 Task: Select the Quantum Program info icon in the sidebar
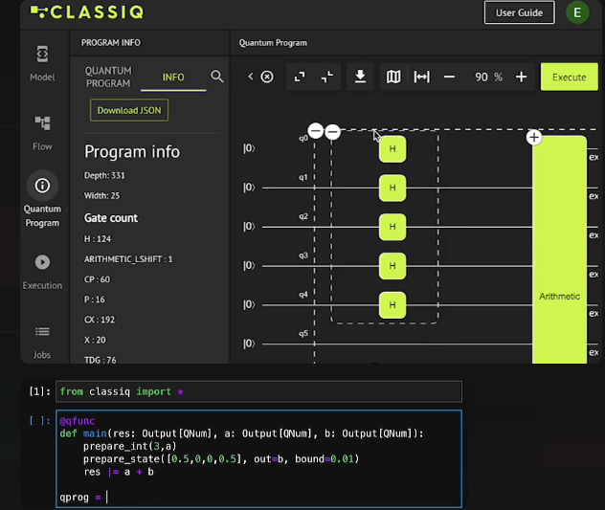[x=42, y=186]
